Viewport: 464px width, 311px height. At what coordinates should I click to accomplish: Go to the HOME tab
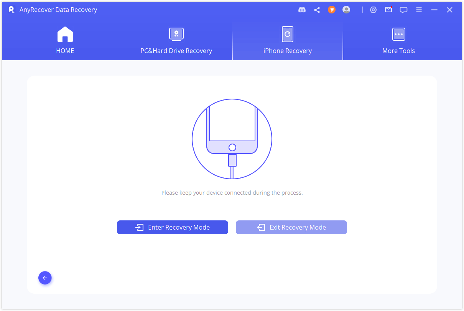(65, 41)
